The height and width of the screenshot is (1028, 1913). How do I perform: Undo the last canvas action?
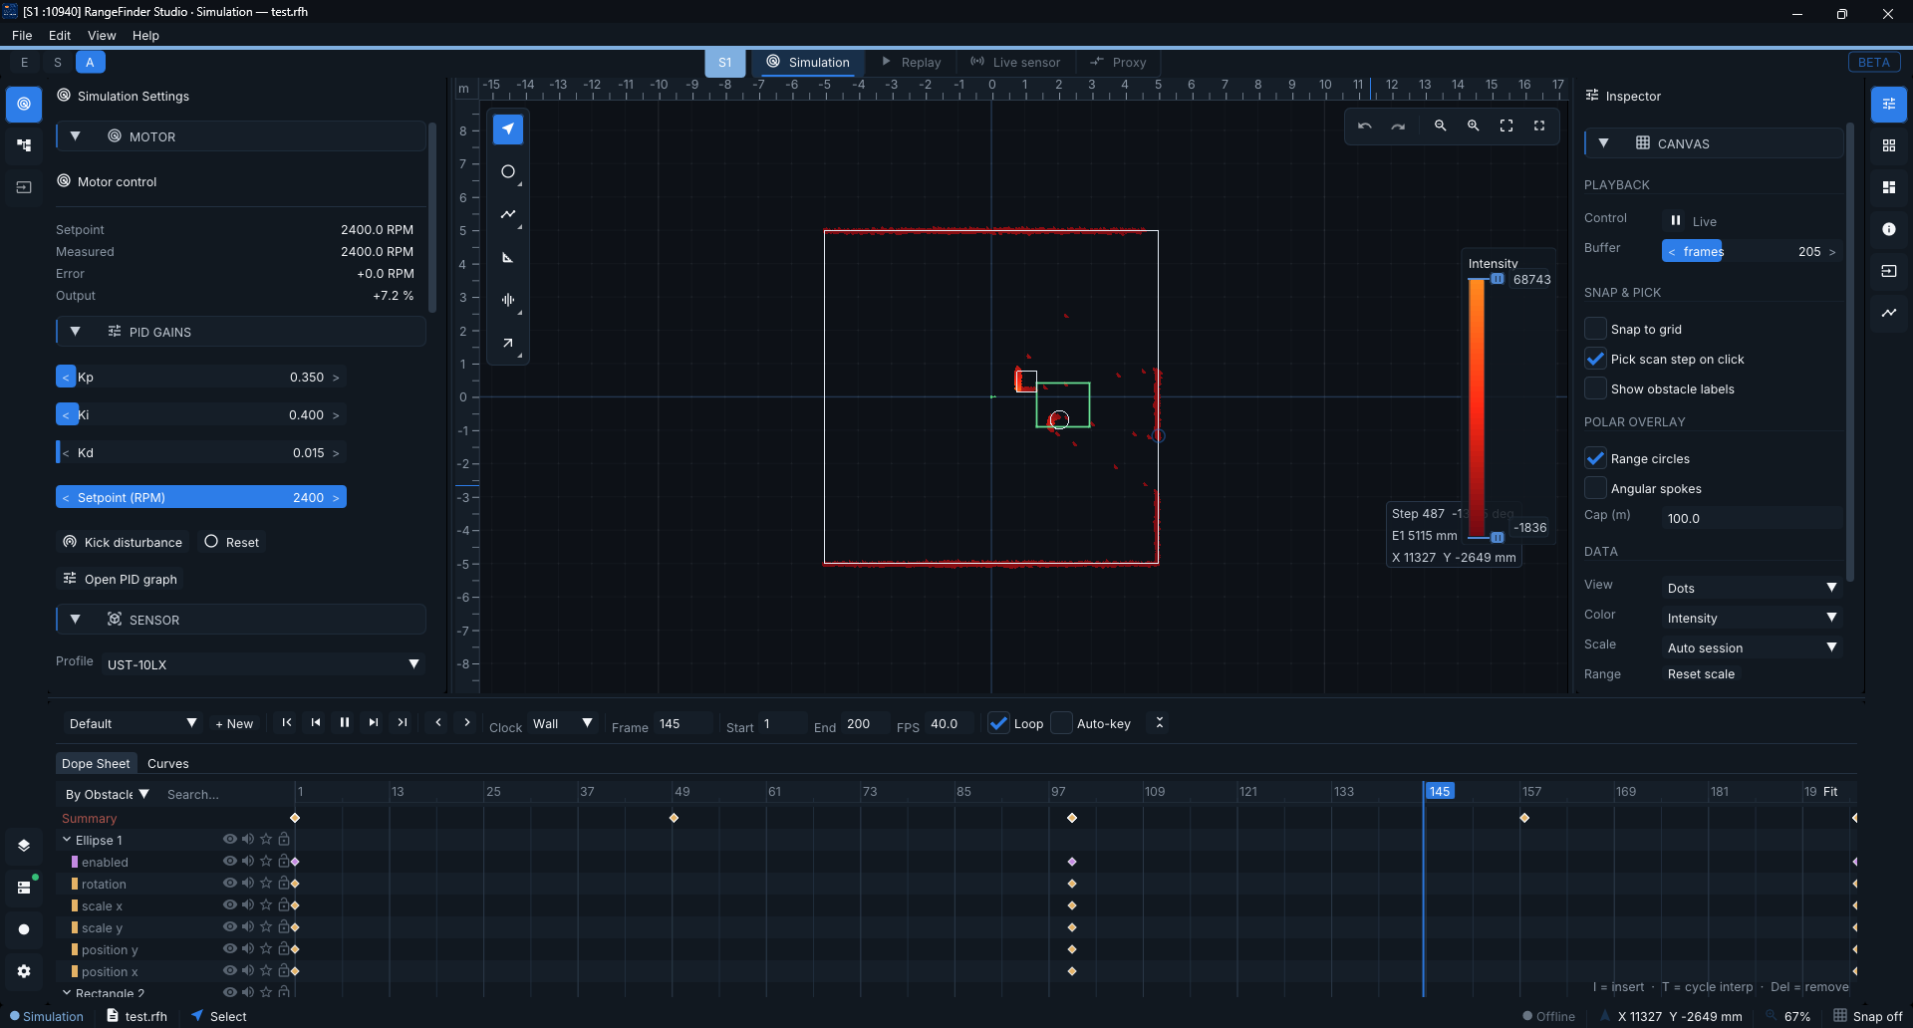click(1365, 127)
